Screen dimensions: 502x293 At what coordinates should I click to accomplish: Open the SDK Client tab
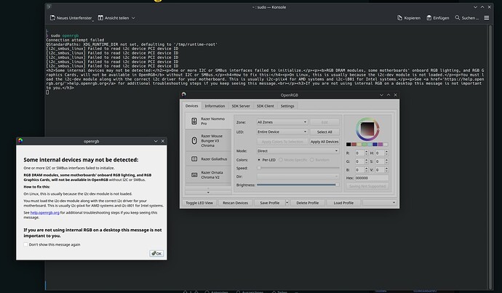point(266,106)
